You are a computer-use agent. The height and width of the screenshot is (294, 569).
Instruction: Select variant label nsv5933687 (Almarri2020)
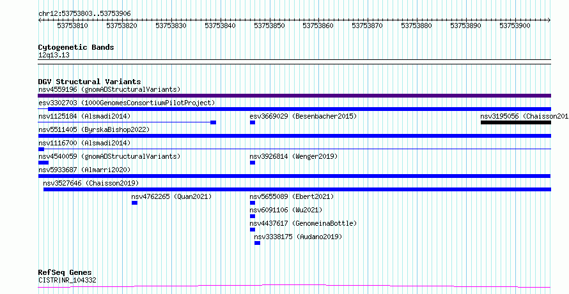84,170
